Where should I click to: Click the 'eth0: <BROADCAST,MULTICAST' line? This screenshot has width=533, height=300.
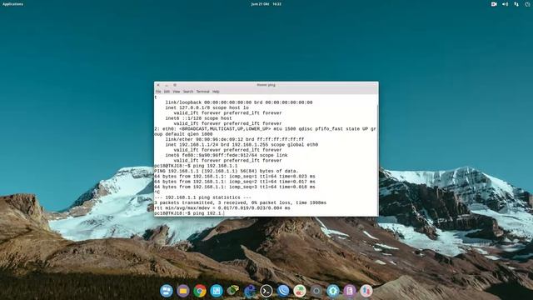(x=266, y=129)
